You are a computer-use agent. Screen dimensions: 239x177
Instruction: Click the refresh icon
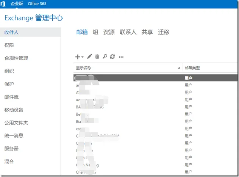[x=112, y=56]
